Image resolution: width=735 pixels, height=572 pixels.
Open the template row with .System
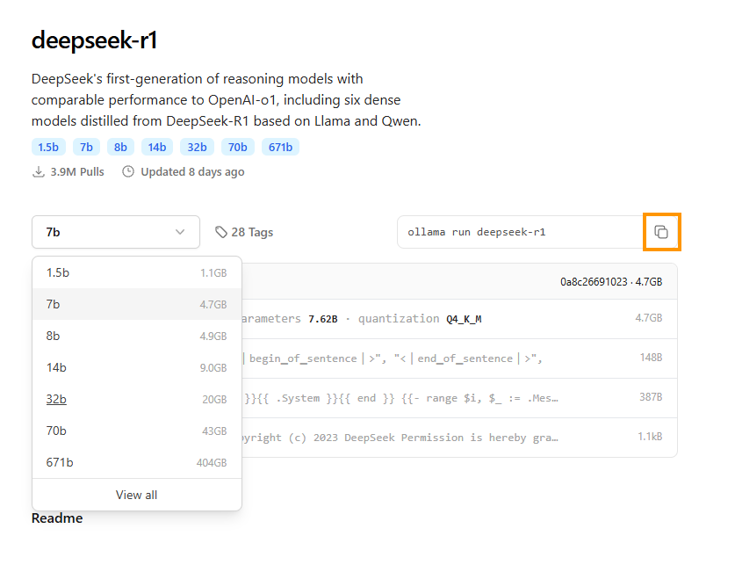pos(459,398)
